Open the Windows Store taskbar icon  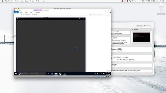click(60, 74)
